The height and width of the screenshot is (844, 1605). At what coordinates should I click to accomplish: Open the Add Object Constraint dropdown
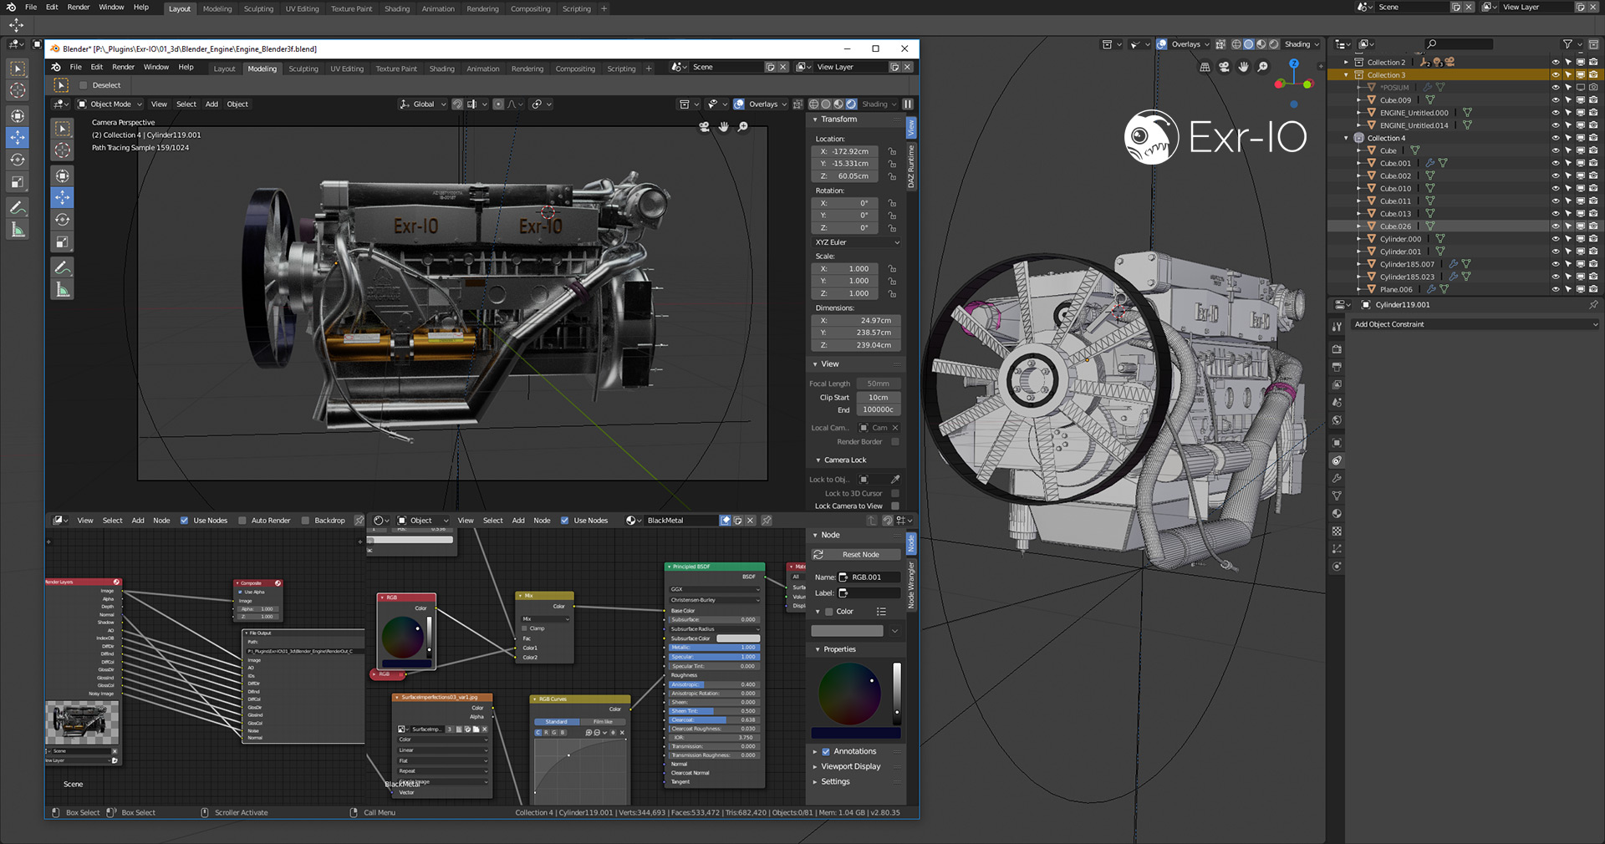pos(1474,324)
